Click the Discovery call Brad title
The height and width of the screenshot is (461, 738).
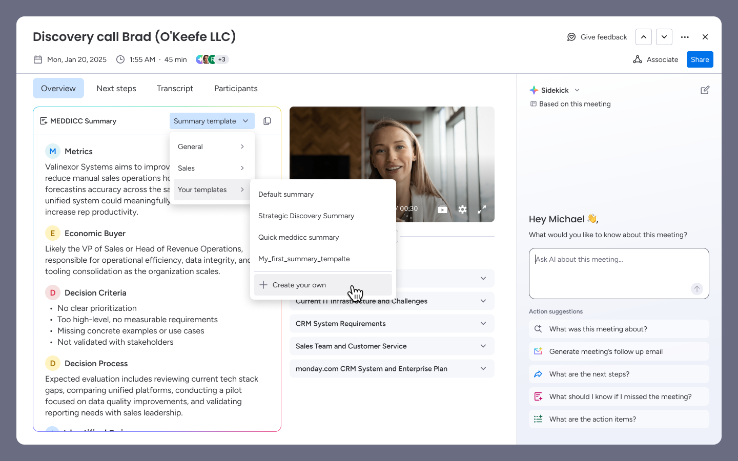[134, 36]
